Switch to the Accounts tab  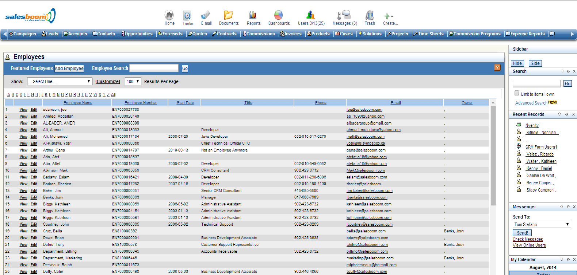[x=76, y=34]
